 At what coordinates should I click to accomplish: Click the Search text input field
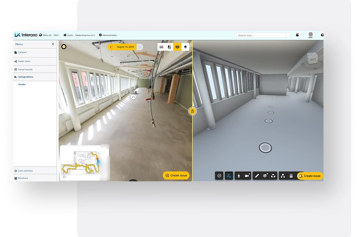click(261, 35)
